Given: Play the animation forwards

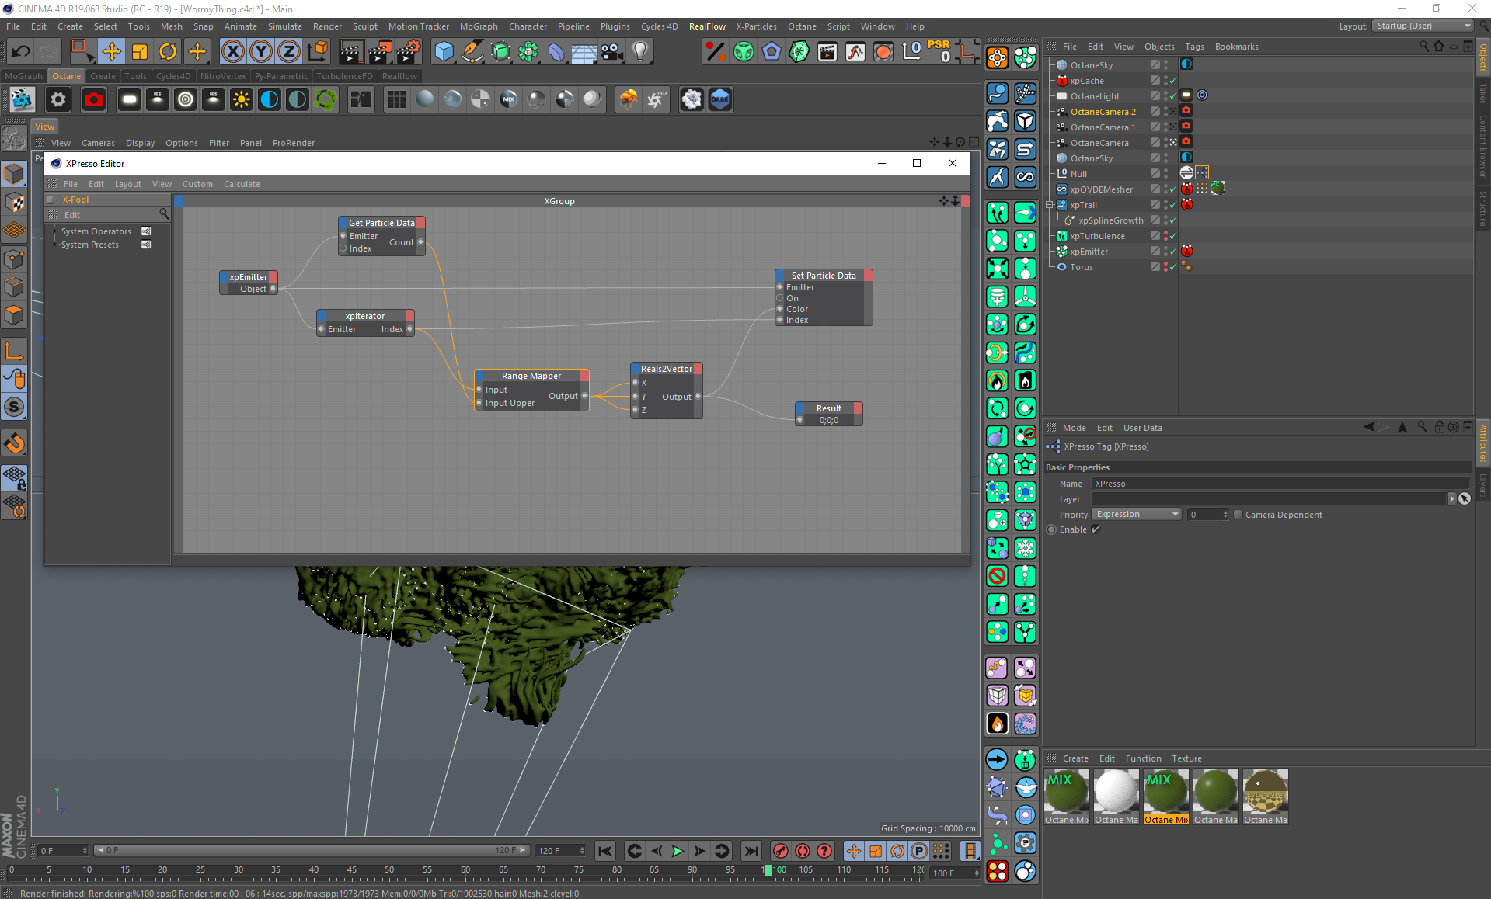Looking at the screenshot, I should pyautogui.click(x=678, y=851).
